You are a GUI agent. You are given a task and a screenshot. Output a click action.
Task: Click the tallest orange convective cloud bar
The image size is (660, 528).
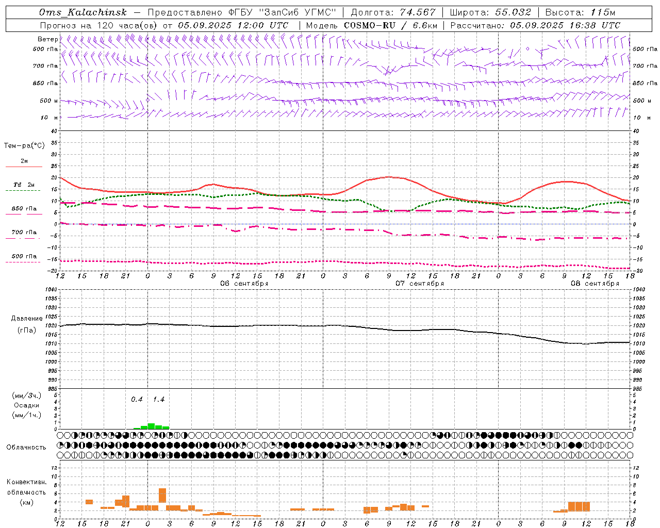click(162, 496)
